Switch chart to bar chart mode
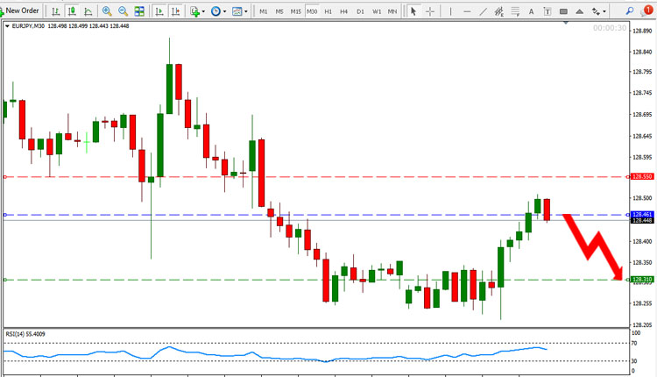Screen dimensions: 657x377 click(55, 11)
